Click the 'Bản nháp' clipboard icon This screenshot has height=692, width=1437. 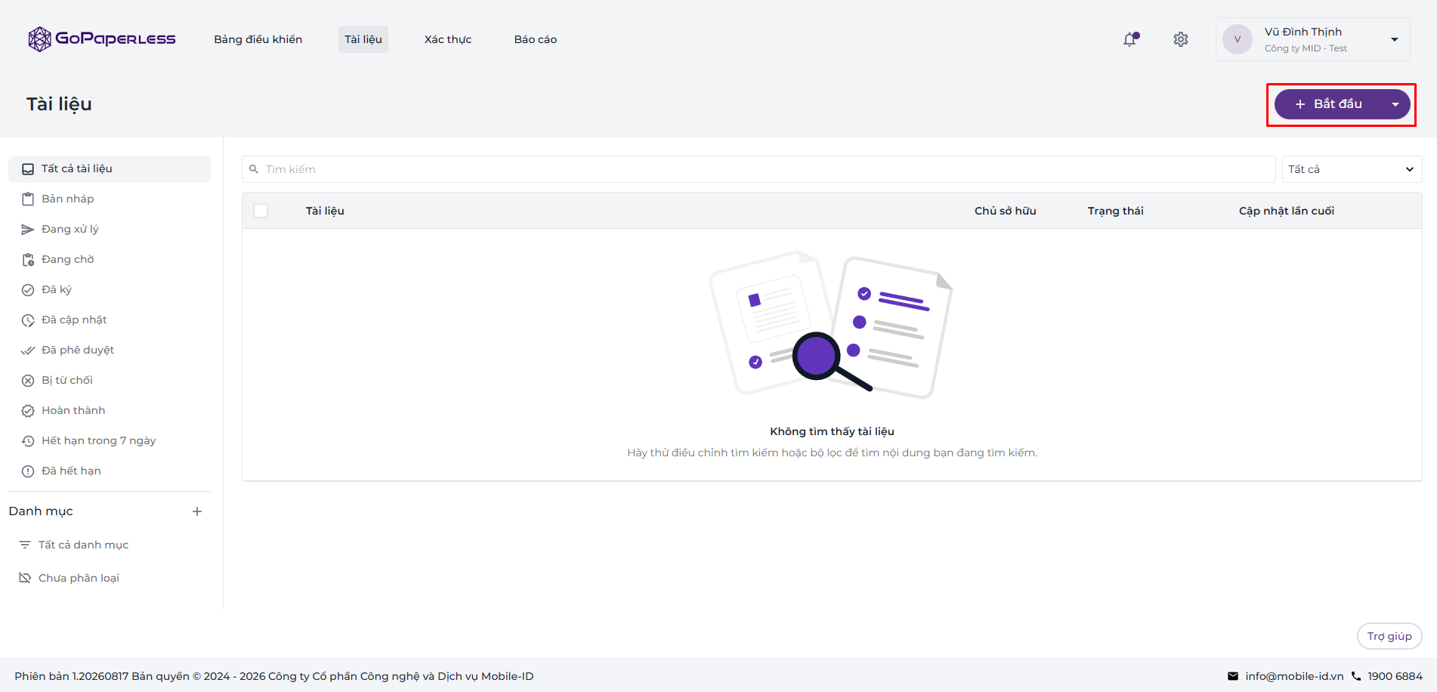[x=28, y=199]
